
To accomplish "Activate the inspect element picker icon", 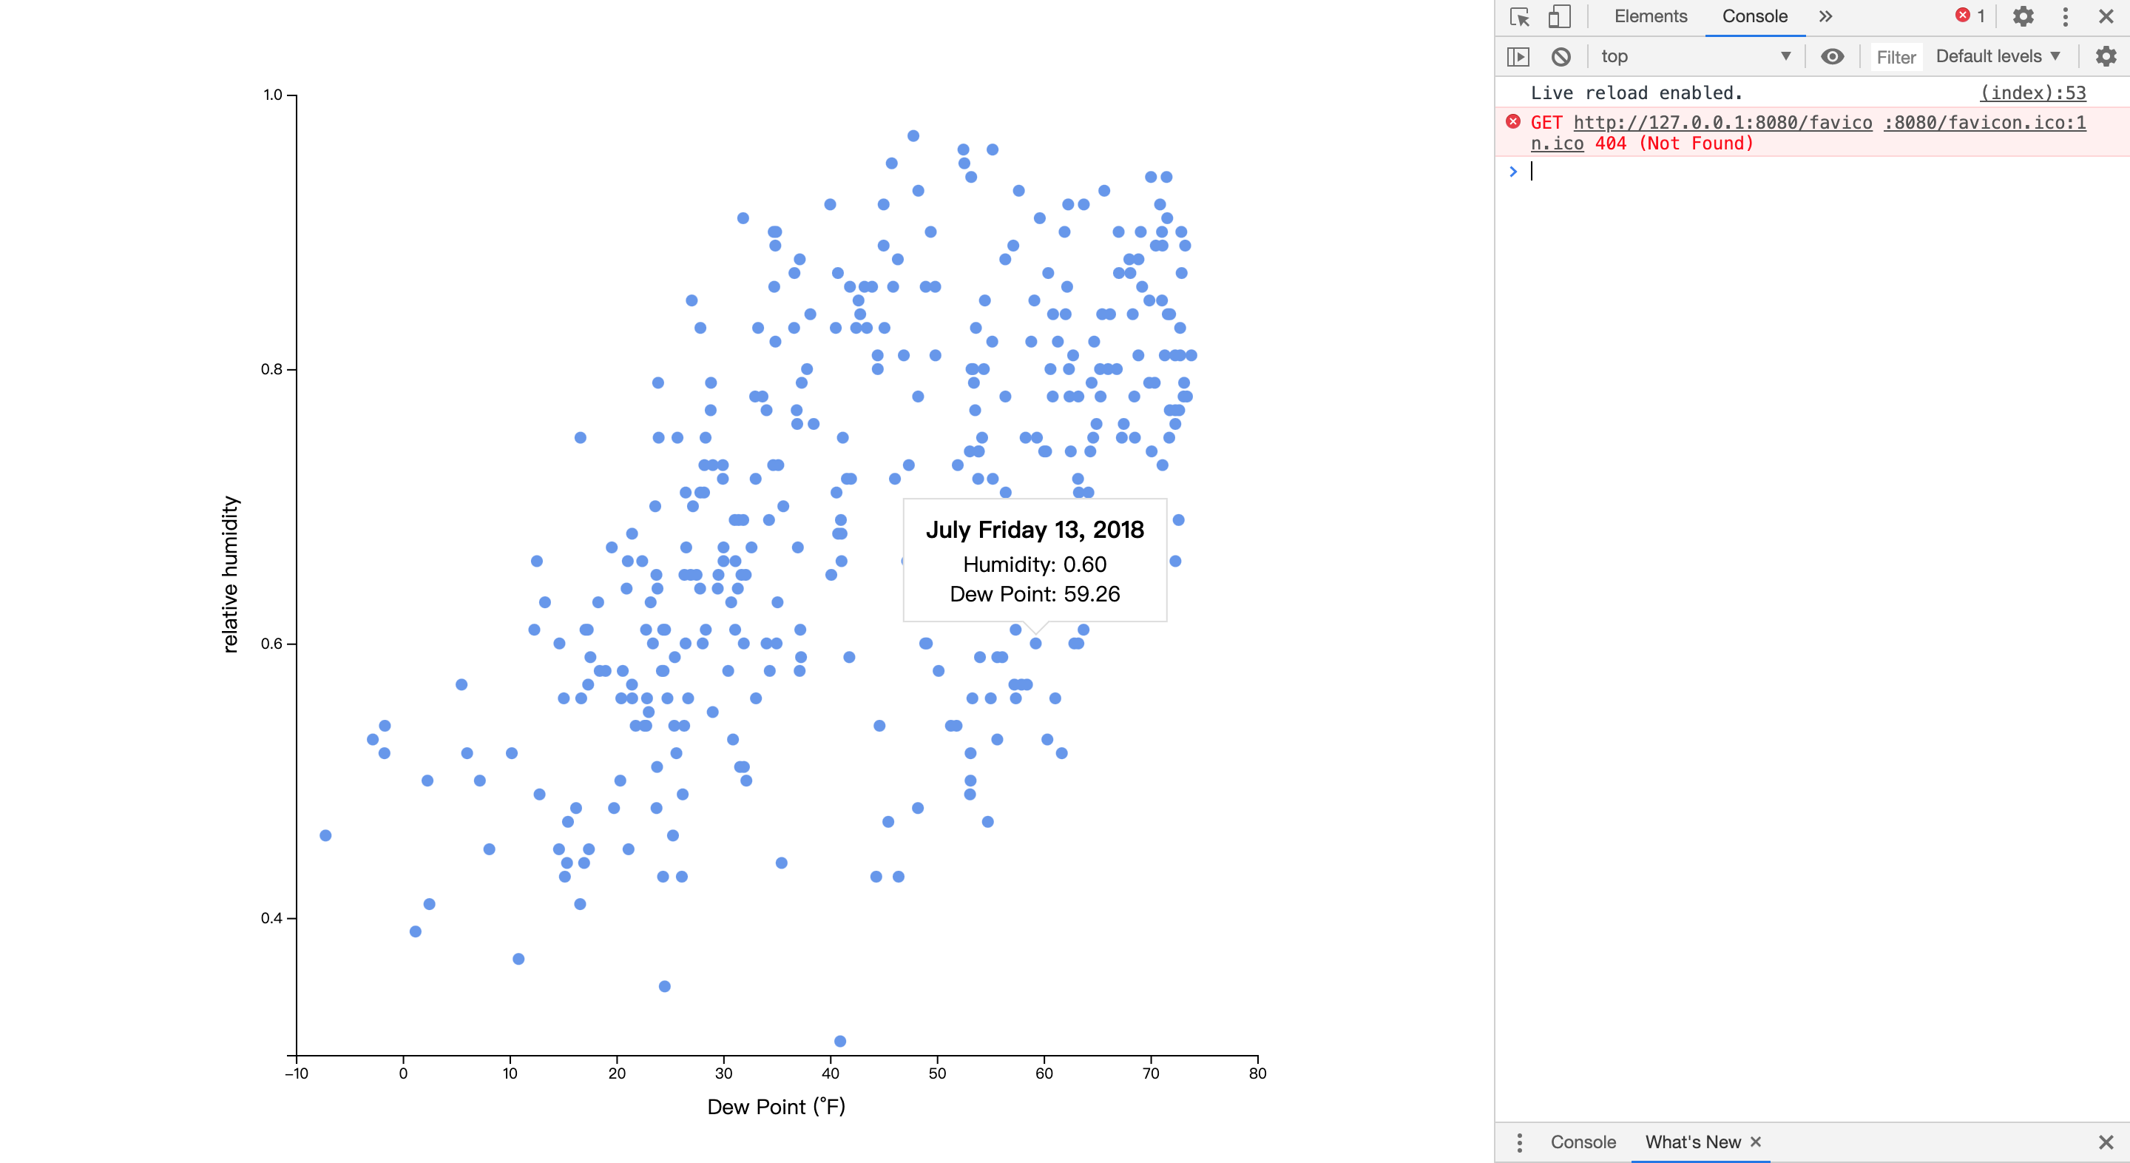I will tap(1519, 16).
